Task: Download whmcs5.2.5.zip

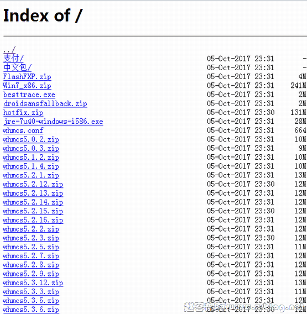Action: [x=32, y=247]
